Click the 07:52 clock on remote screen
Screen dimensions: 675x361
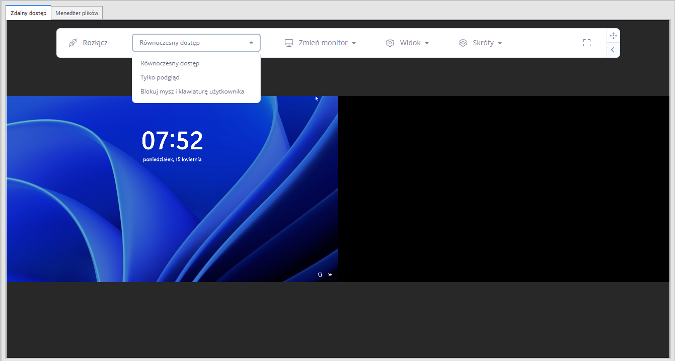[172, 141]
